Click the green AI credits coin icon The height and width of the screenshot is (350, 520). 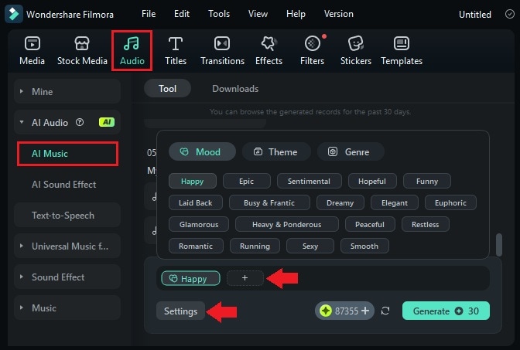coord(325,311)
